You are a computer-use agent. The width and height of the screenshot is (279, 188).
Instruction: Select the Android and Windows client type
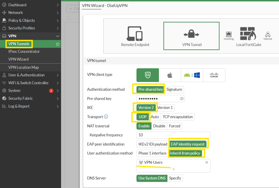[x=192, y=75]
